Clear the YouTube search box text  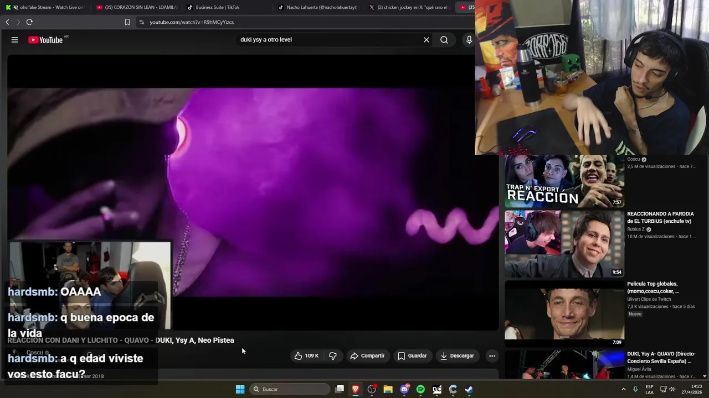point(427,40)
